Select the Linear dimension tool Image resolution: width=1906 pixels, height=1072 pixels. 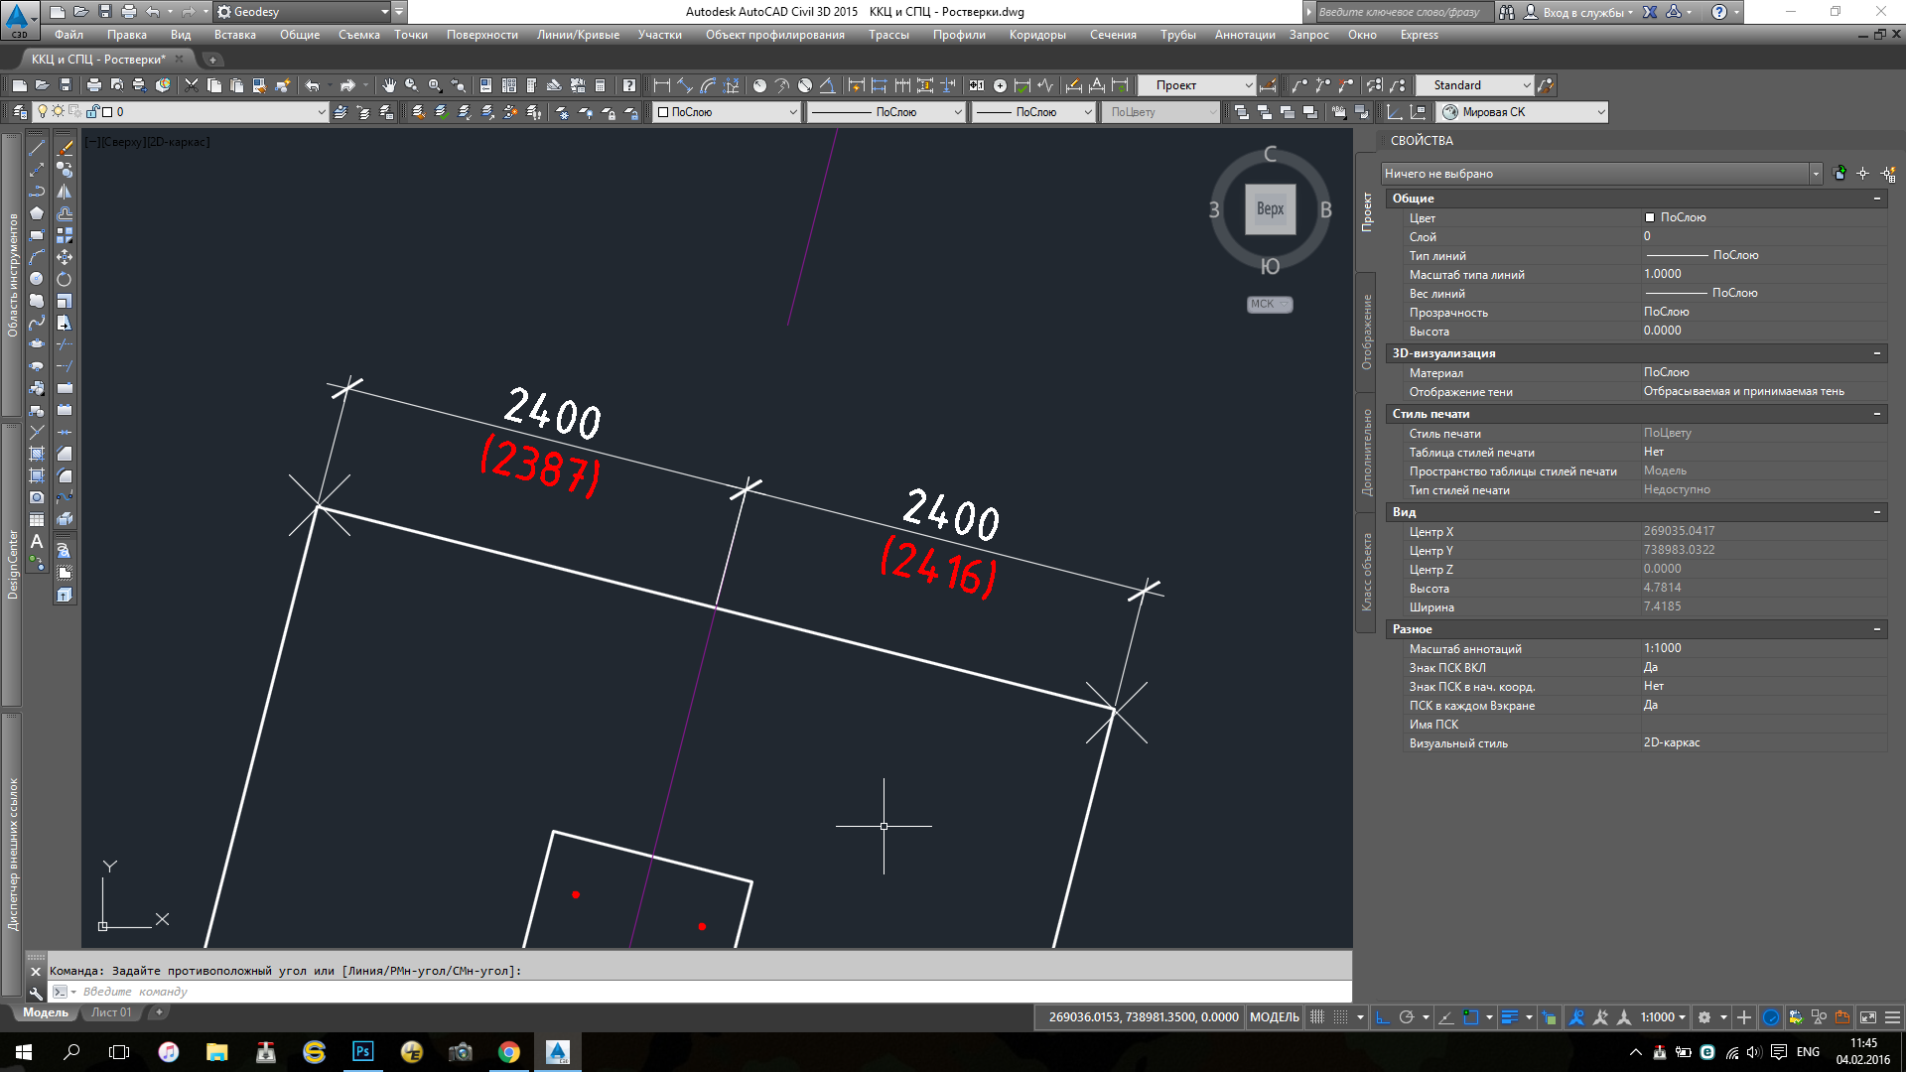[x=662, y=85]
